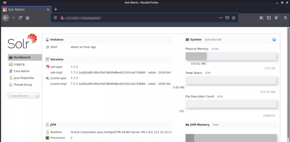Go to the Firefox home page

(x=27, y=18)
